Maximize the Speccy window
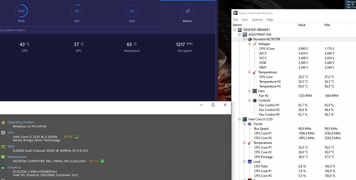This screenshot has width=356, height=180. 213,105
